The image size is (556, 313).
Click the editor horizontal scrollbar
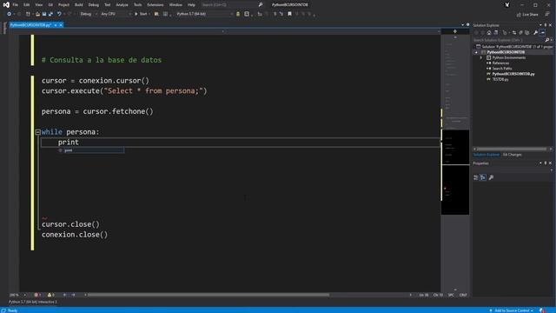(x=208, y=295)
